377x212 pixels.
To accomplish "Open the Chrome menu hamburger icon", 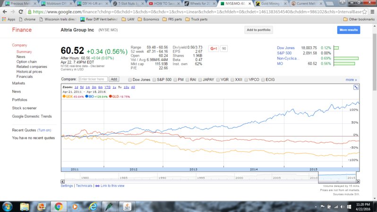I will (x=372, y=11).
